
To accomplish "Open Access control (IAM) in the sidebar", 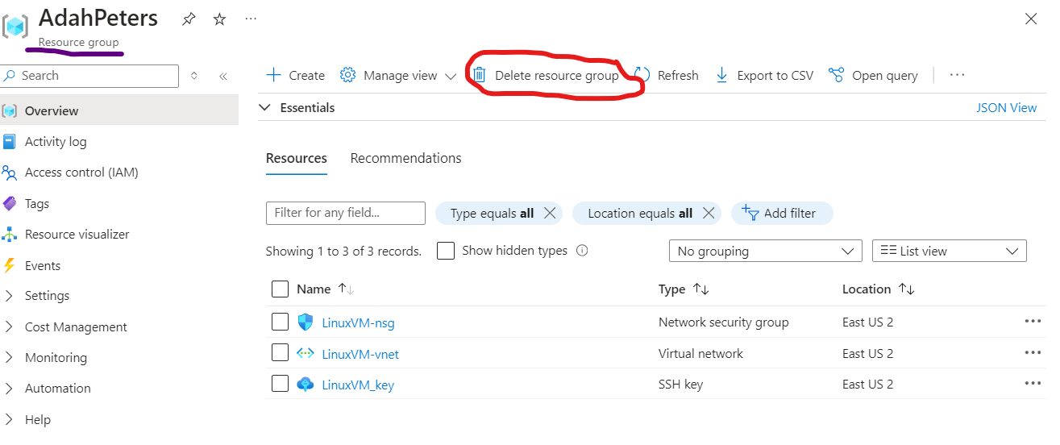I will point(81,173).
